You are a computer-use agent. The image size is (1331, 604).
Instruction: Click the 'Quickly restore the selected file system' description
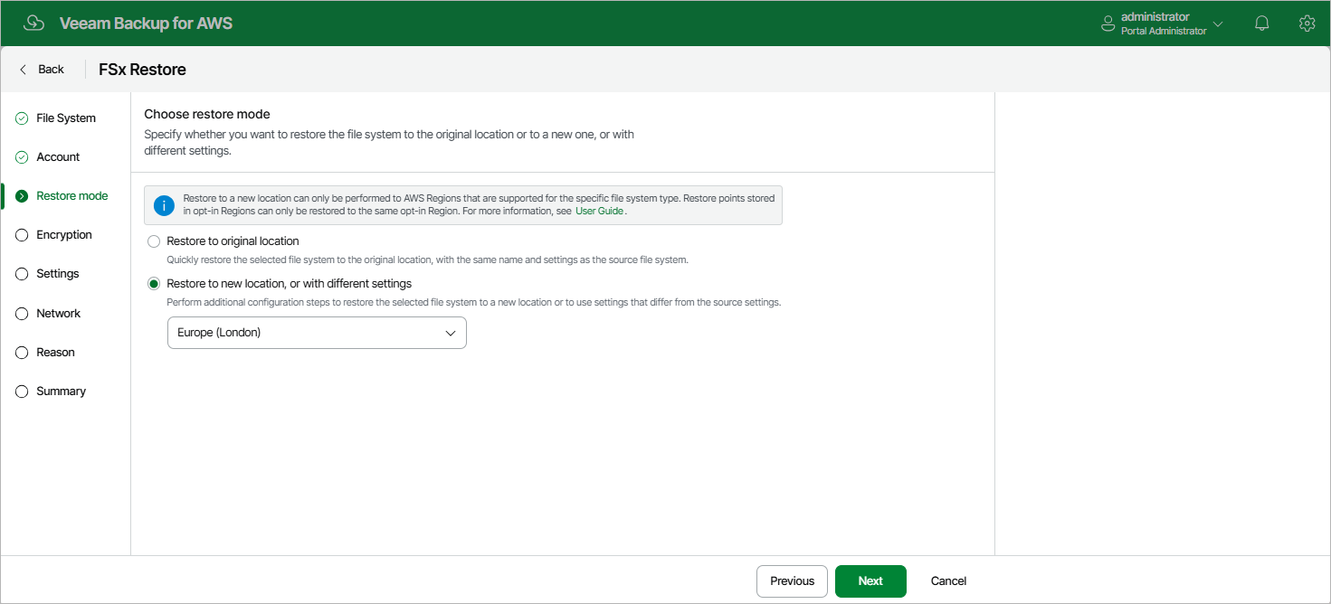tap(428, 260)
